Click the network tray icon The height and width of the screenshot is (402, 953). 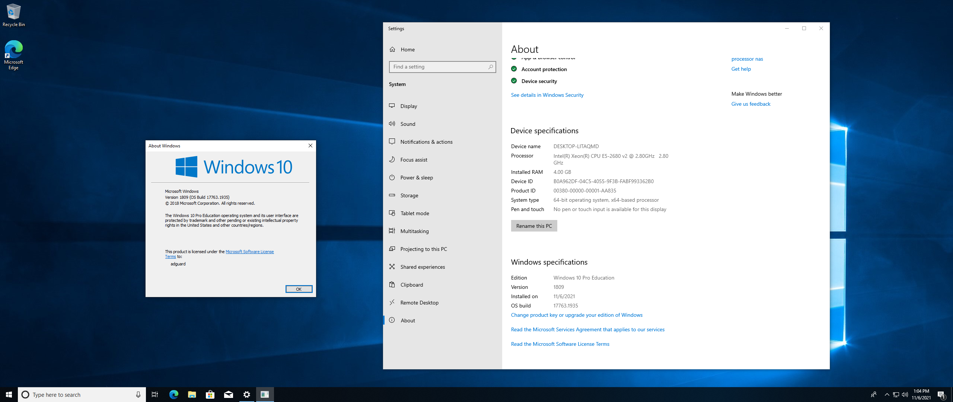(896, 395)
